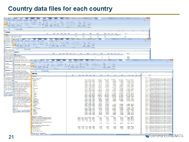Open Office button in the middle Excel window
The height and width of the screenshot is (142, 189).
pos(14,39)
